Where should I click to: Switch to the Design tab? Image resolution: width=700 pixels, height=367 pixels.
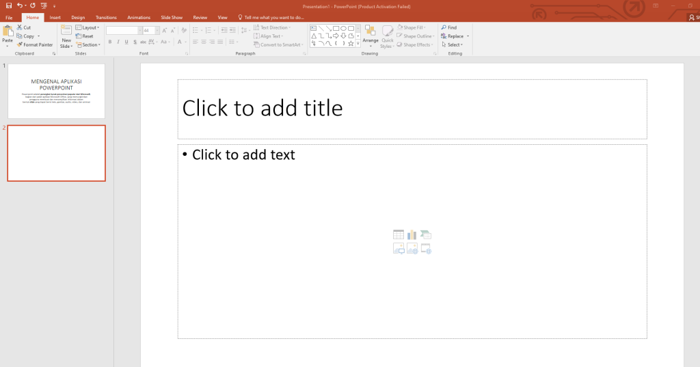click(x=78, y=17)
